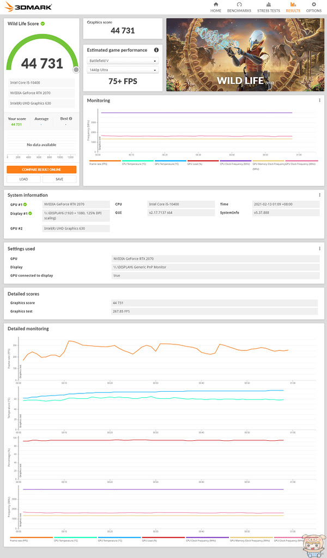
Task: Click the Time value 2021-02-13 01:09 +08:00
Action: tap(287, 204)
